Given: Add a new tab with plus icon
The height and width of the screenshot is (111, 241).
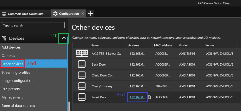Looking at the screenshot, I should (x=91, y=14).
